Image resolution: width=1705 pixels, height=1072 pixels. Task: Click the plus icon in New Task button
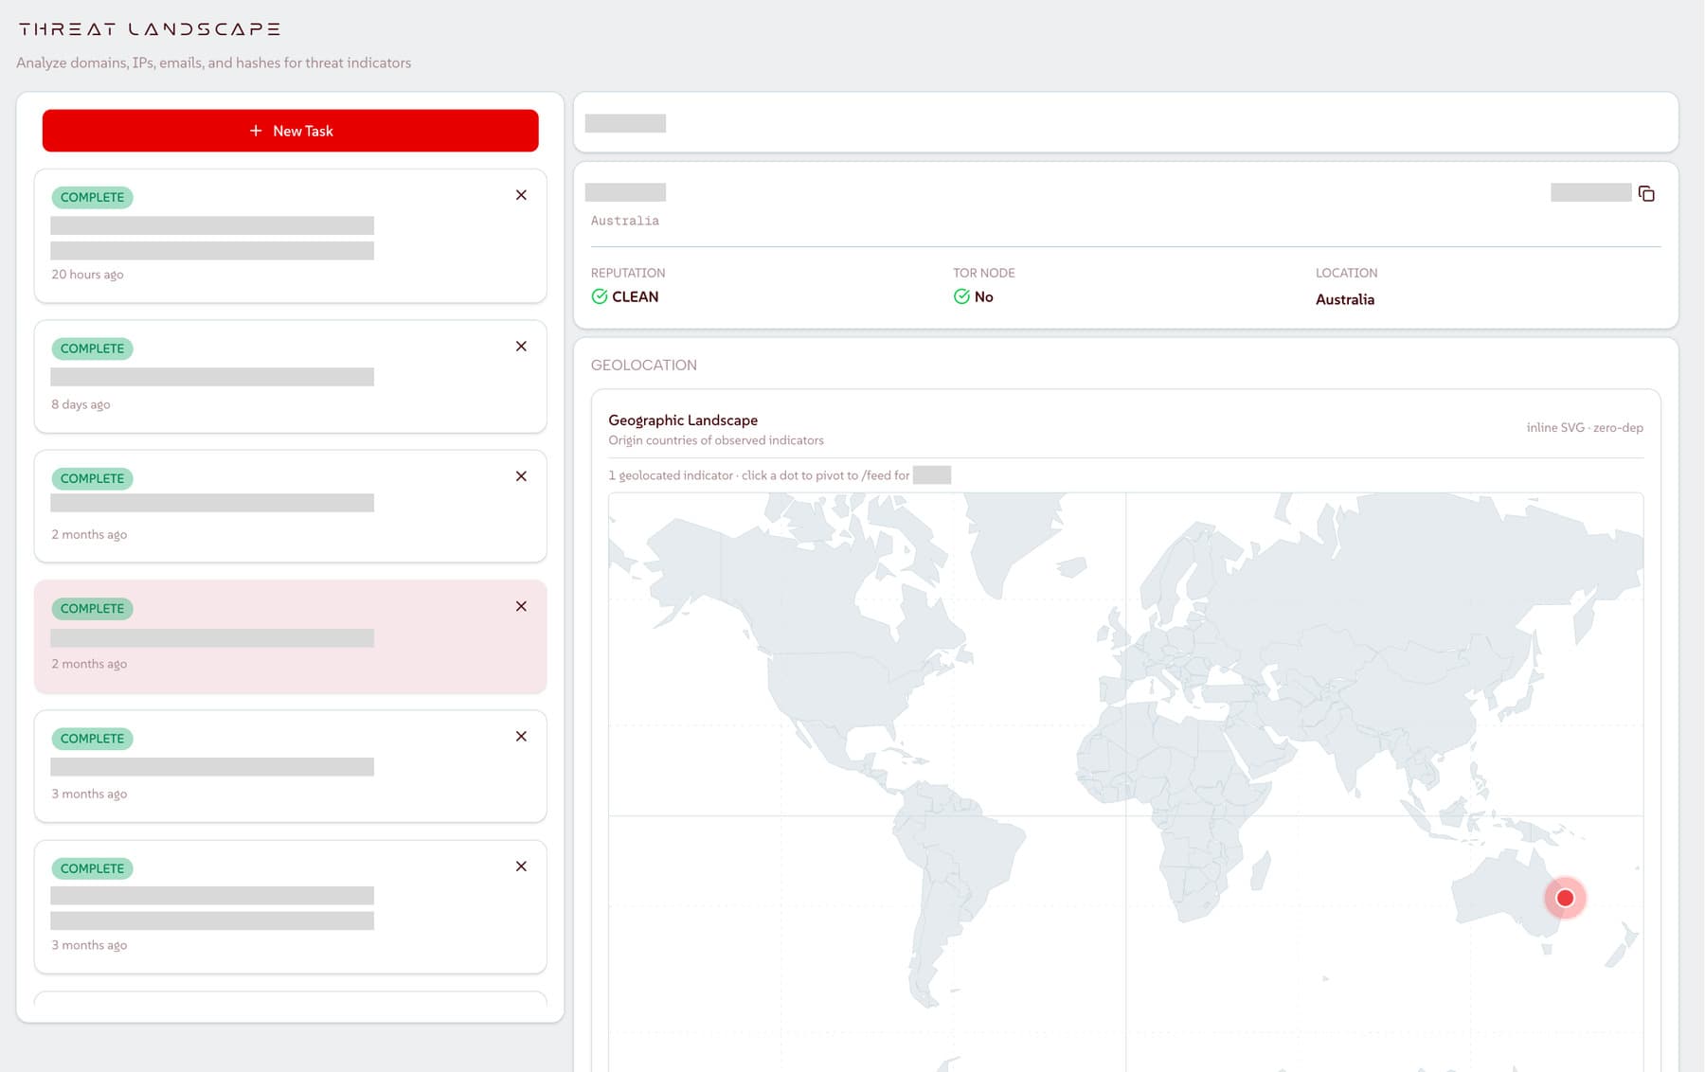coord(256,131)
